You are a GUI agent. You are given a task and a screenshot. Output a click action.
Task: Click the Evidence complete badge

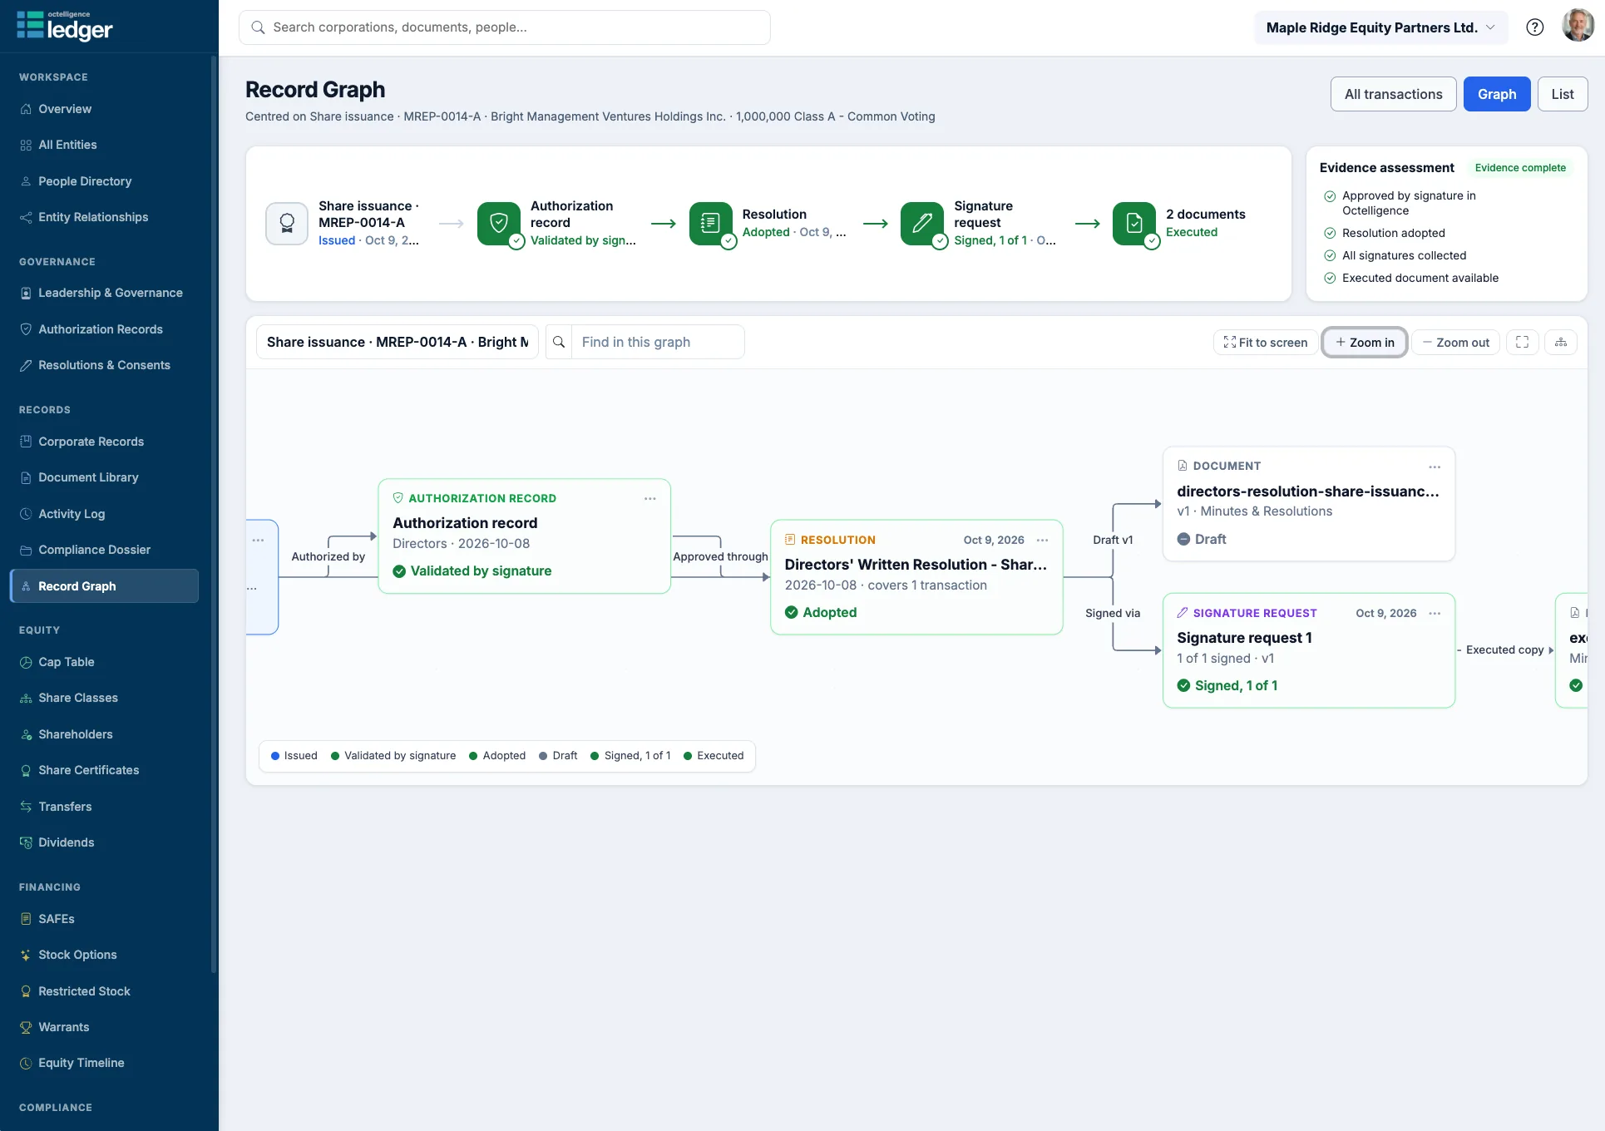1520,167
